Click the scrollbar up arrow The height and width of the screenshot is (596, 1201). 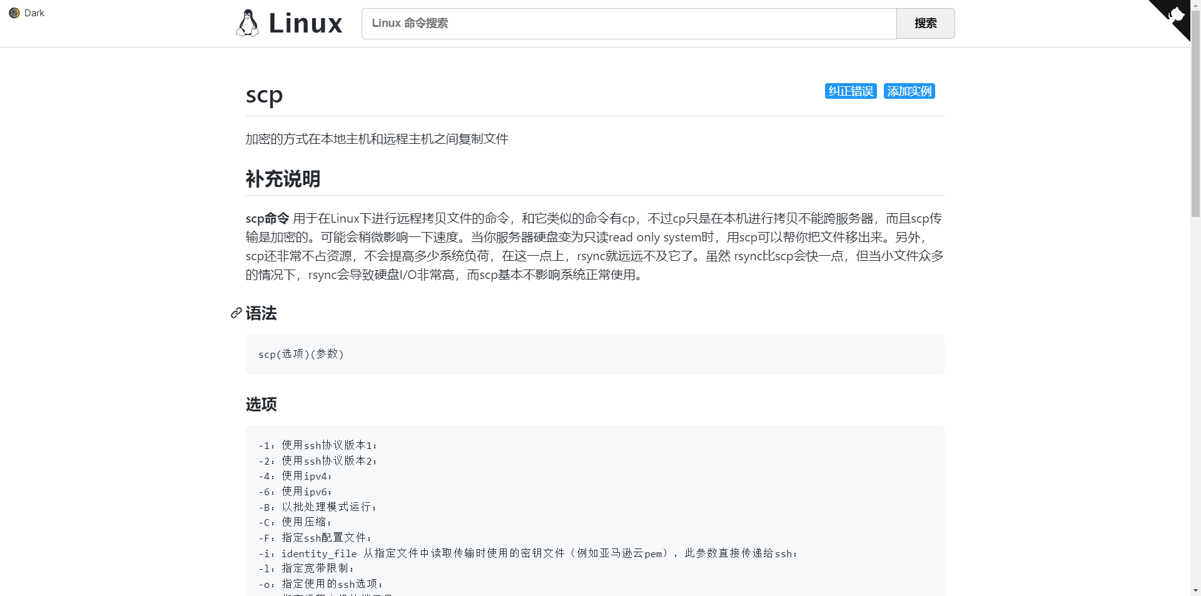1196,5
